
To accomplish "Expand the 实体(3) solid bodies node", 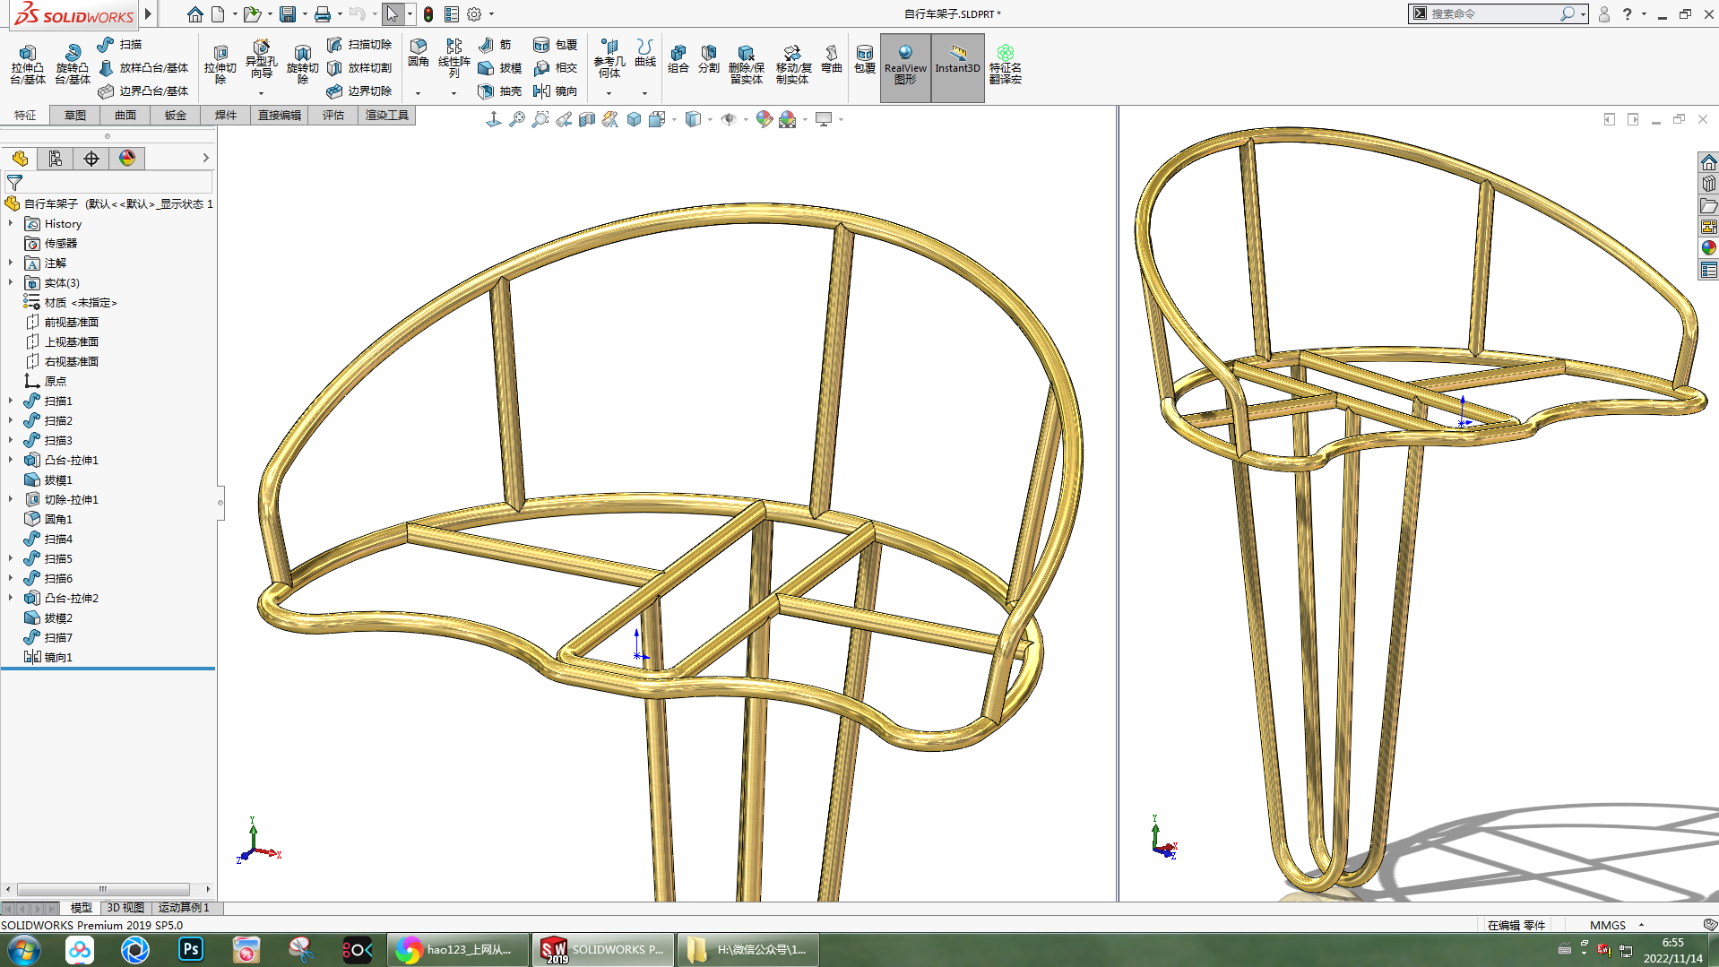I will pyautogui.click(x=11, y=282).
